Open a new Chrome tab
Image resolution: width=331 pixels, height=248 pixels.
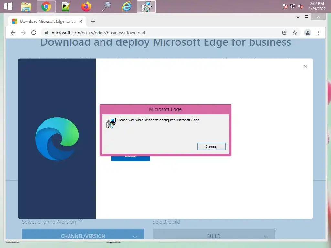pos(93,21)
